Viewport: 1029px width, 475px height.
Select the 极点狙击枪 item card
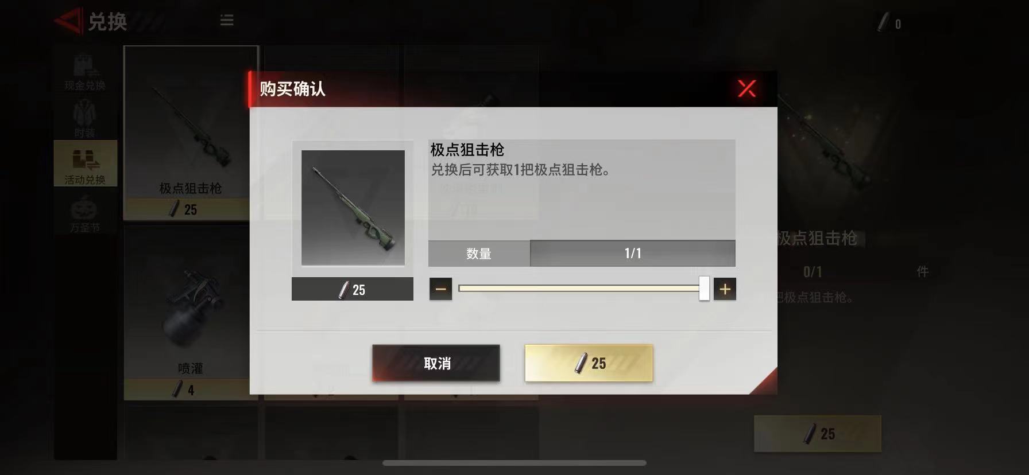pyautogui.click(x=191, y=133)
